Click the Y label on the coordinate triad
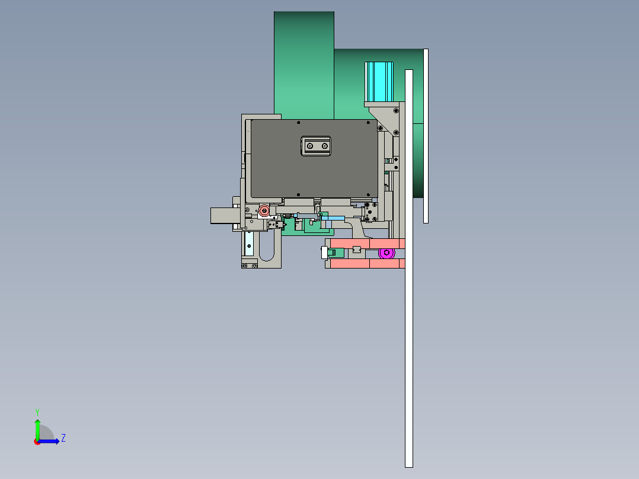 click(x=37, y=411)
